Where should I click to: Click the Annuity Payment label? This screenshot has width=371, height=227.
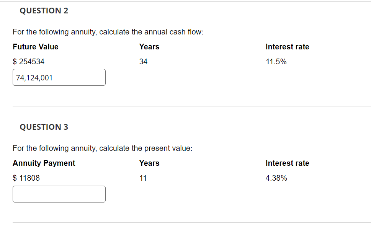click(x=44, y=163)
